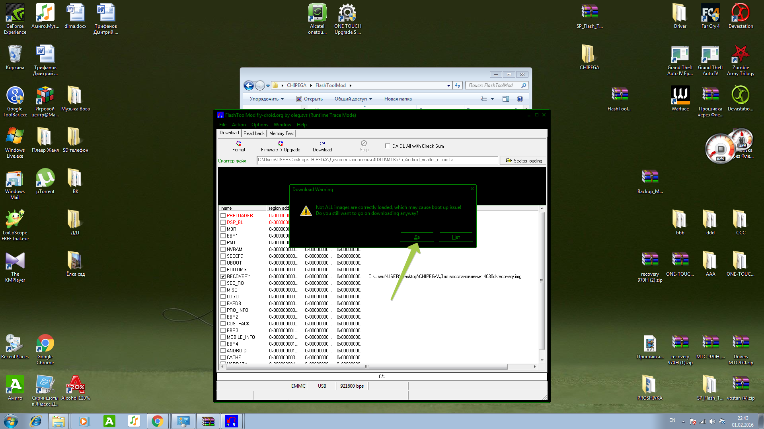Click the Scatter-loading folder icon
The width and height of the screenshot is (764, 429).
click(x=509, y=160)
